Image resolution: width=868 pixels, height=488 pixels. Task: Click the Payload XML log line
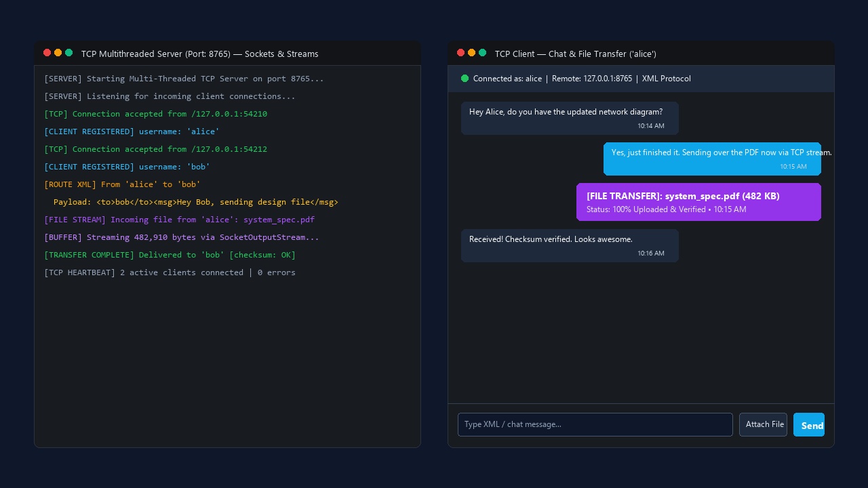[x=196, y=202]
